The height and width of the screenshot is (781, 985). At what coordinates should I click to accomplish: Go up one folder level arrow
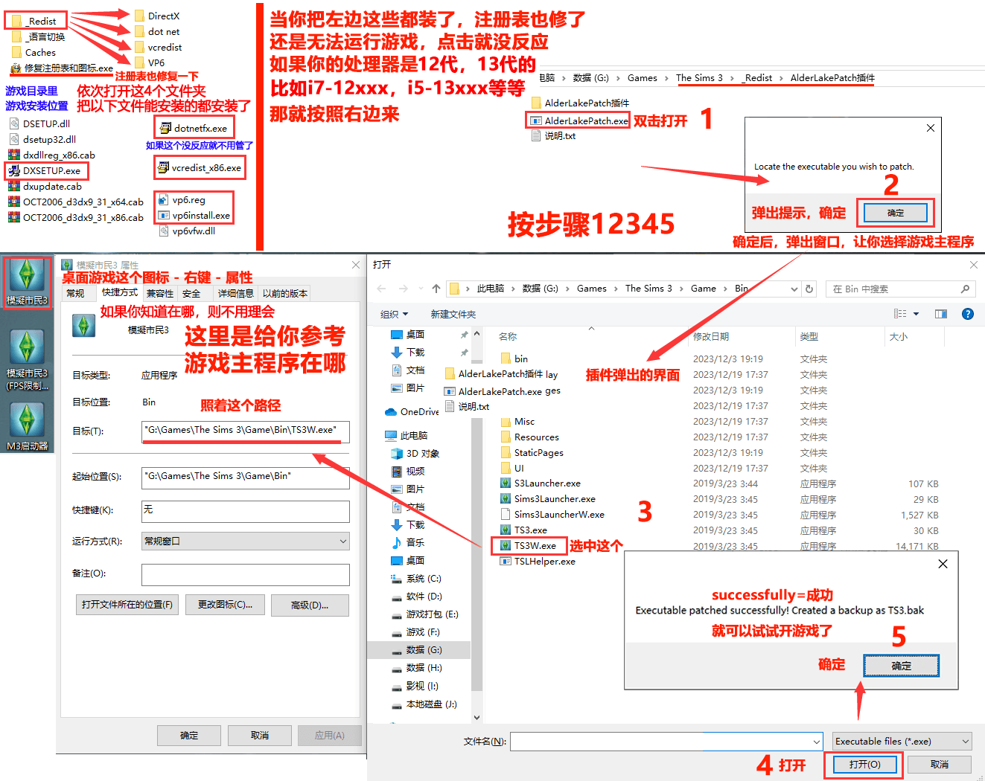coord(436,289)
